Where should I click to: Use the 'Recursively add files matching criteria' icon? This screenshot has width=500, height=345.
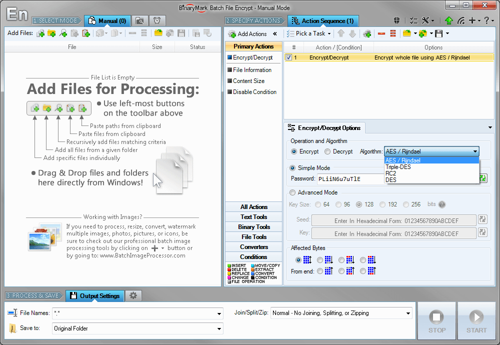coord(62,33)
